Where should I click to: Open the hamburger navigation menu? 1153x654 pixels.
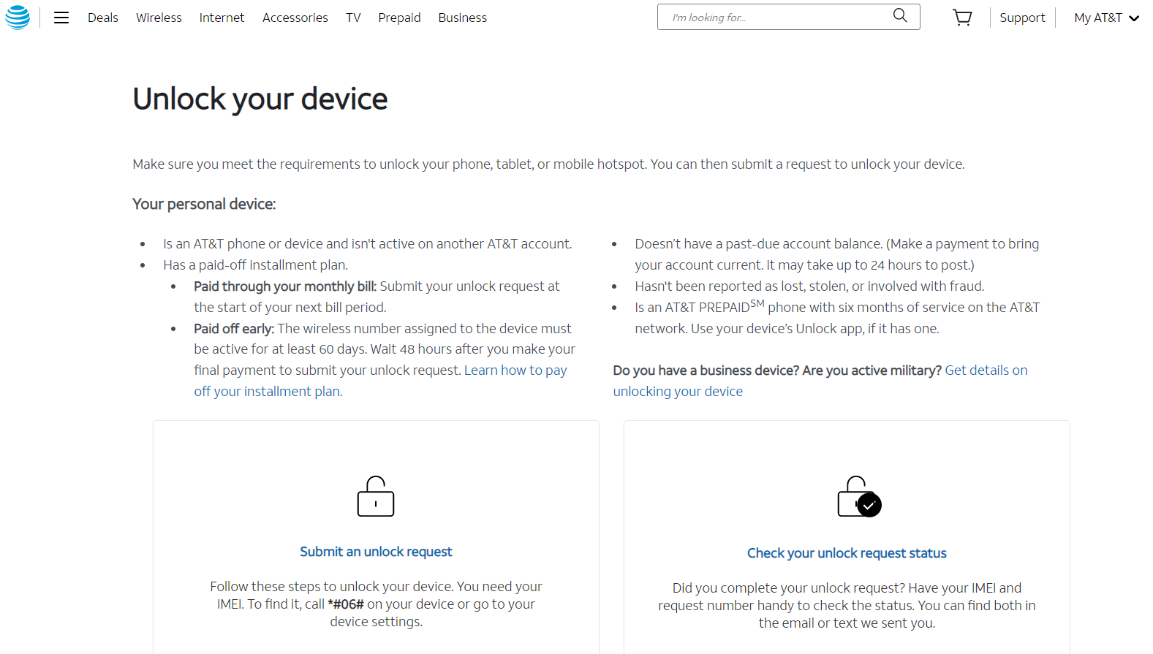(61, 18)
